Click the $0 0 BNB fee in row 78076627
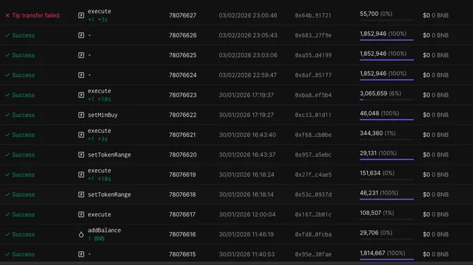The image size is (473, 265). coord(435,15)
